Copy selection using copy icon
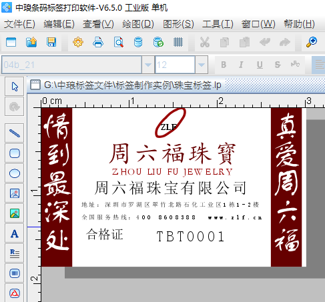 coord(224,42)
